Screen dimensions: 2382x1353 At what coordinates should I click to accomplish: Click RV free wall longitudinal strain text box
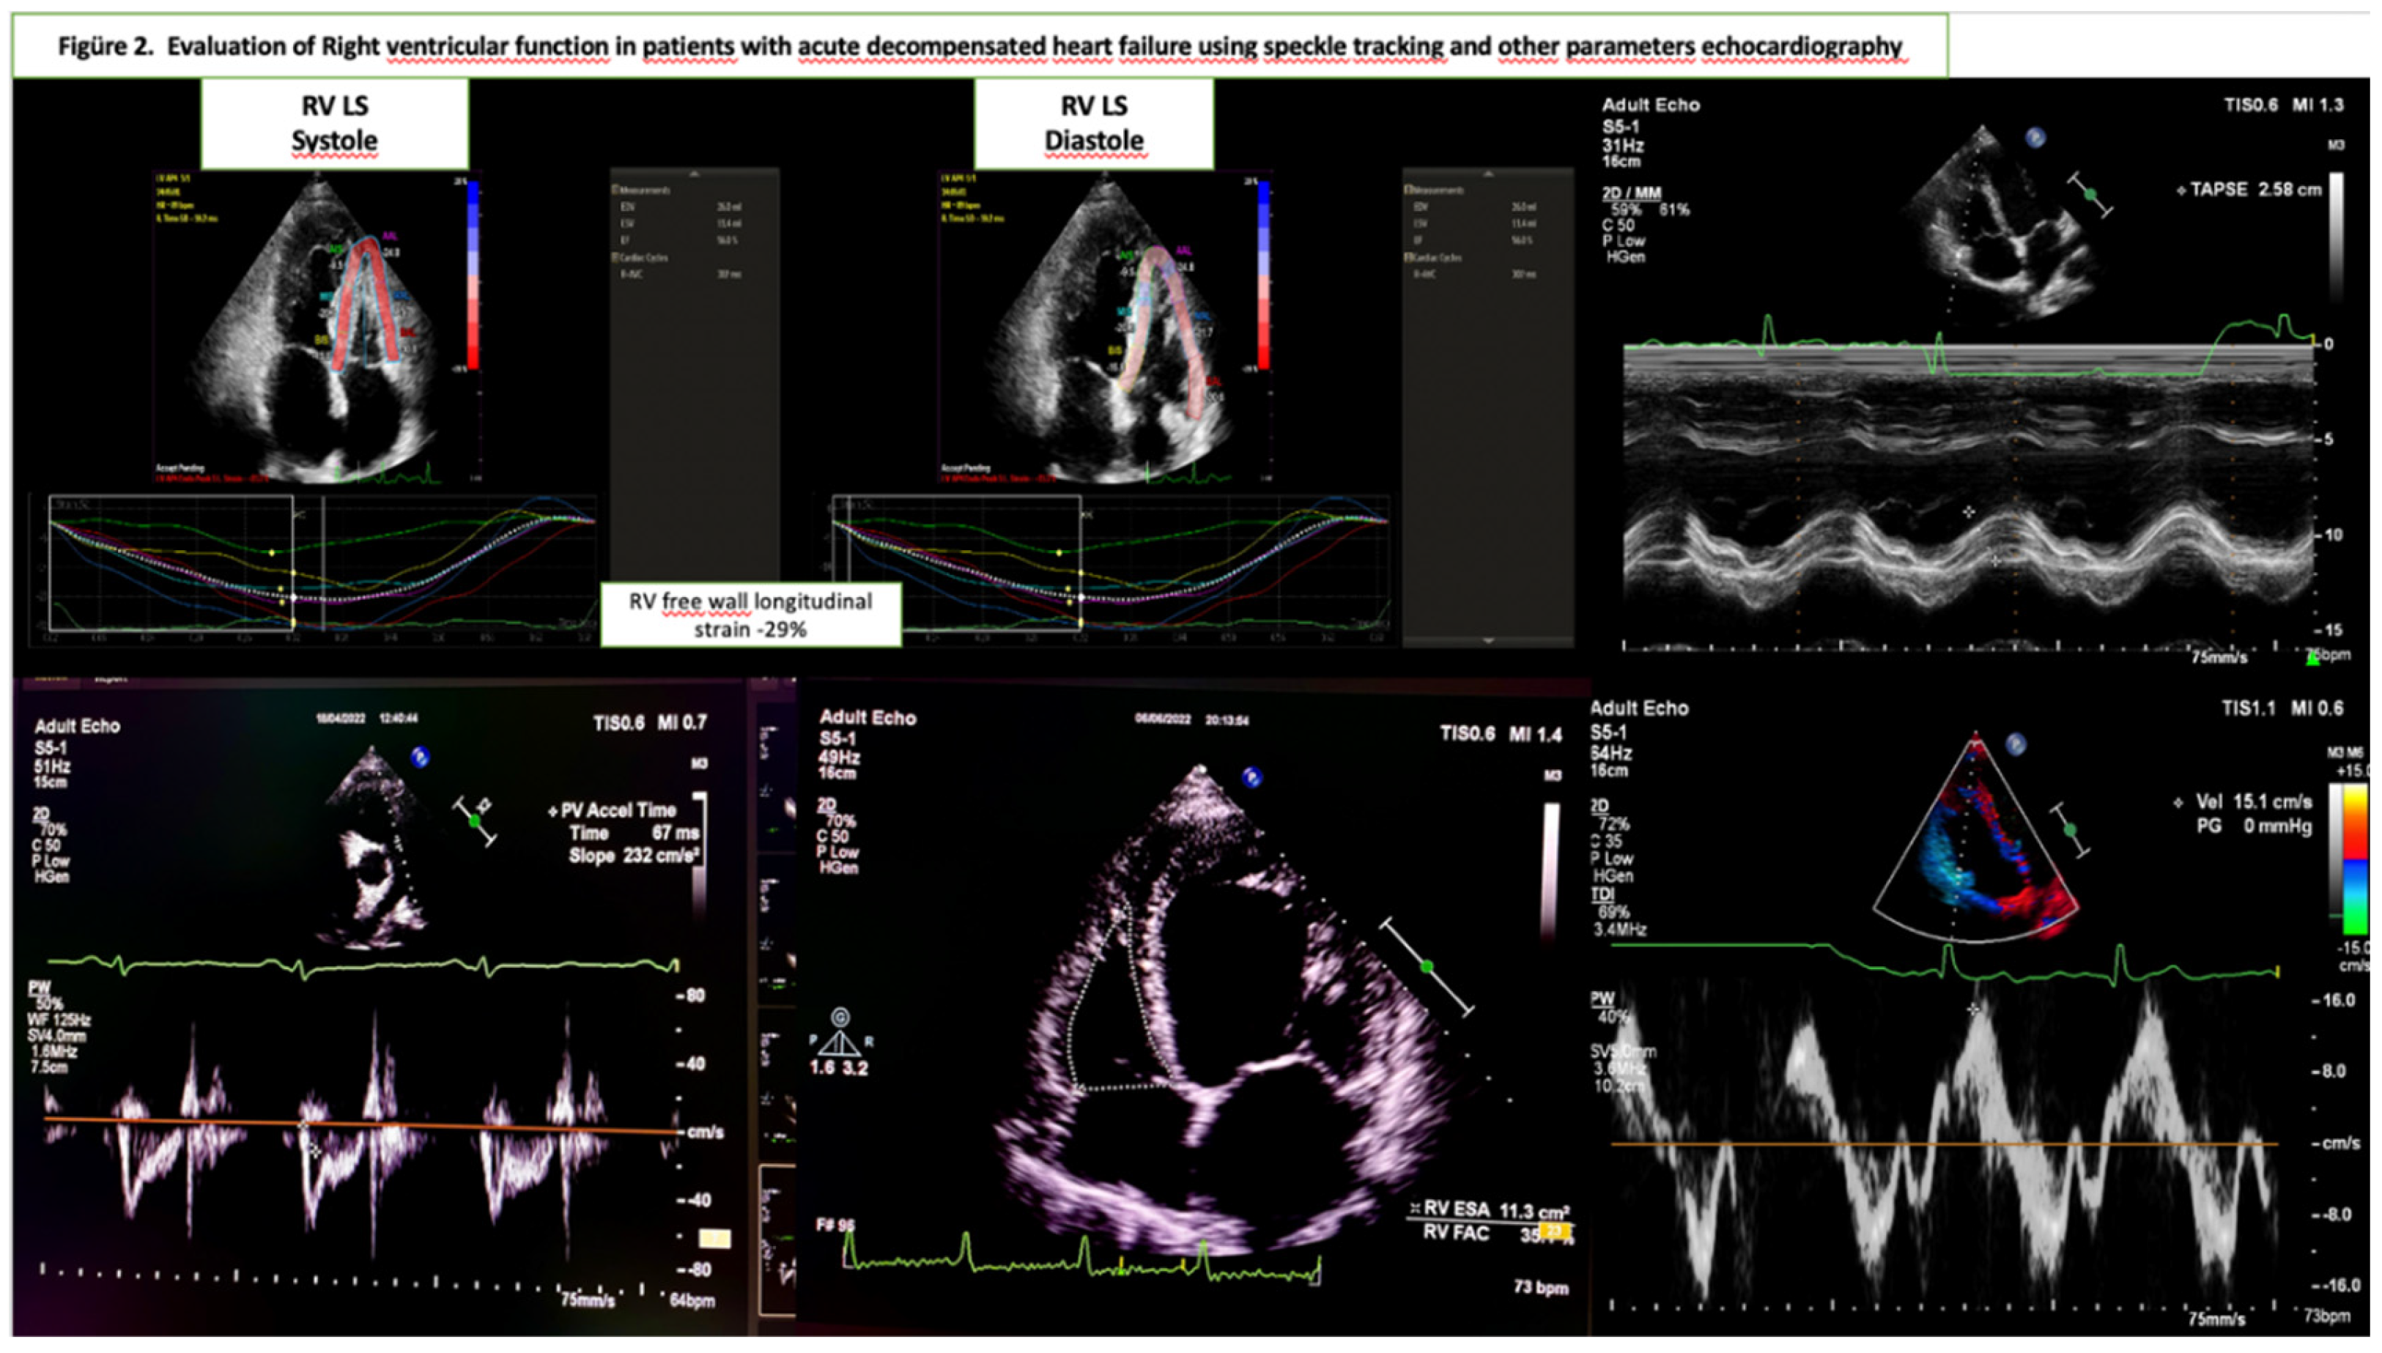pyautogui.click(x=750, y=615)
